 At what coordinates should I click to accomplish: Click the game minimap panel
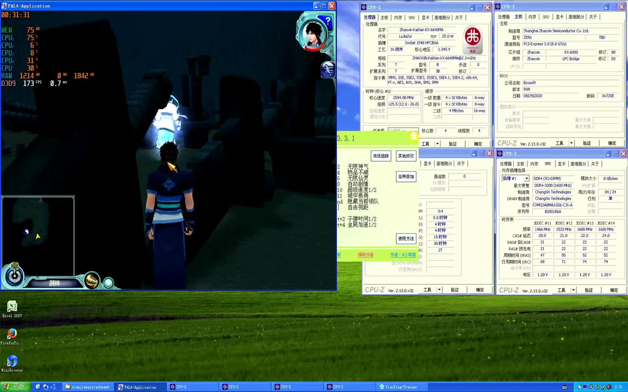(x=38, y=232)
